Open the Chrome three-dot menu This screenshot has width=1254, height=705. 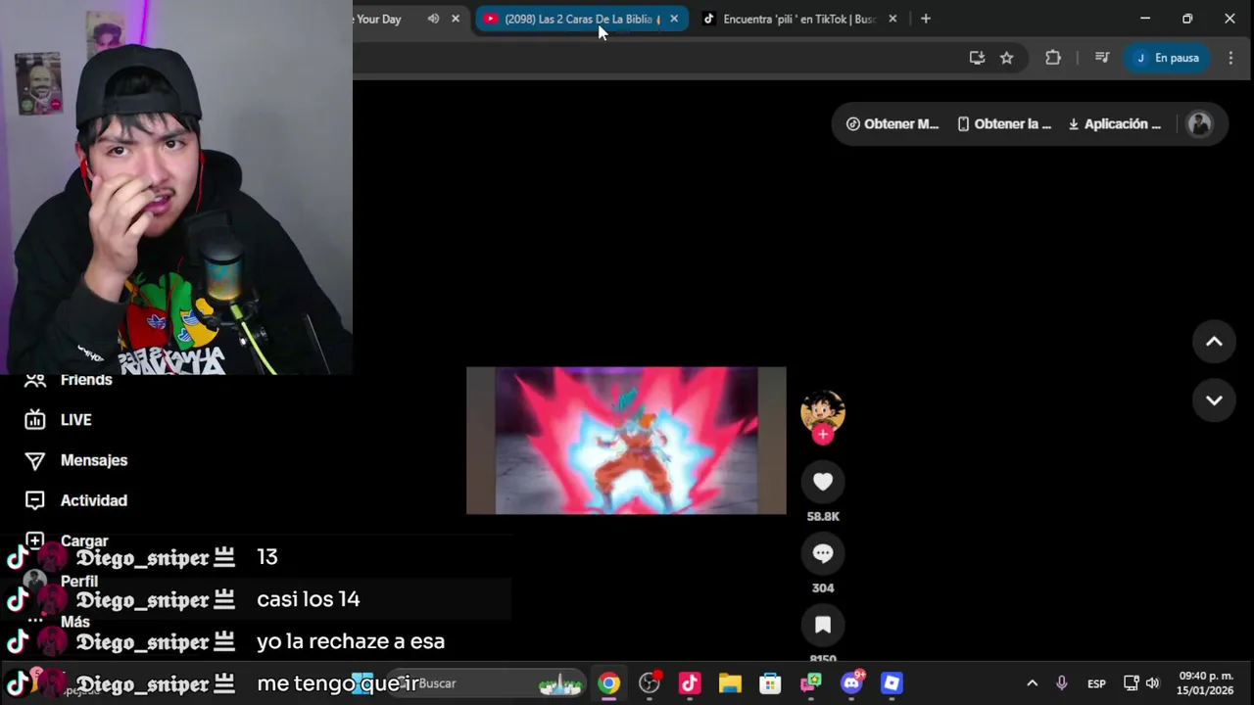tap(1230, 58)
